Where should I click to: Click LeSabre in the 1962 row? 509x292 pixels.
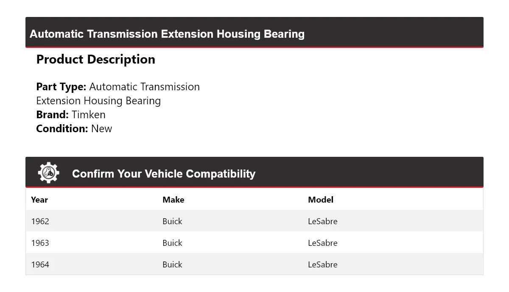[x=323, y=221]
